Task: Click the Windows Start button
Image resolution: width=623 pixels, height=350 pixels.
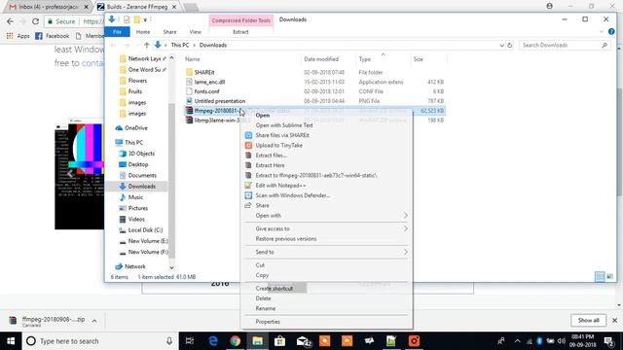Action: (11, 341)
